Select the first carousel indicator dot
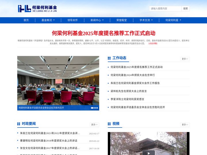The image size is (207, 155). pos(92,108)
